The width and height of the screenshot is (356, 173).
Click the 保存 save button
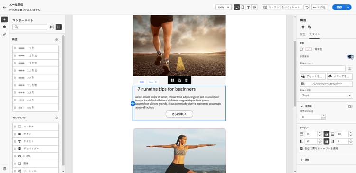pos(339,7)
